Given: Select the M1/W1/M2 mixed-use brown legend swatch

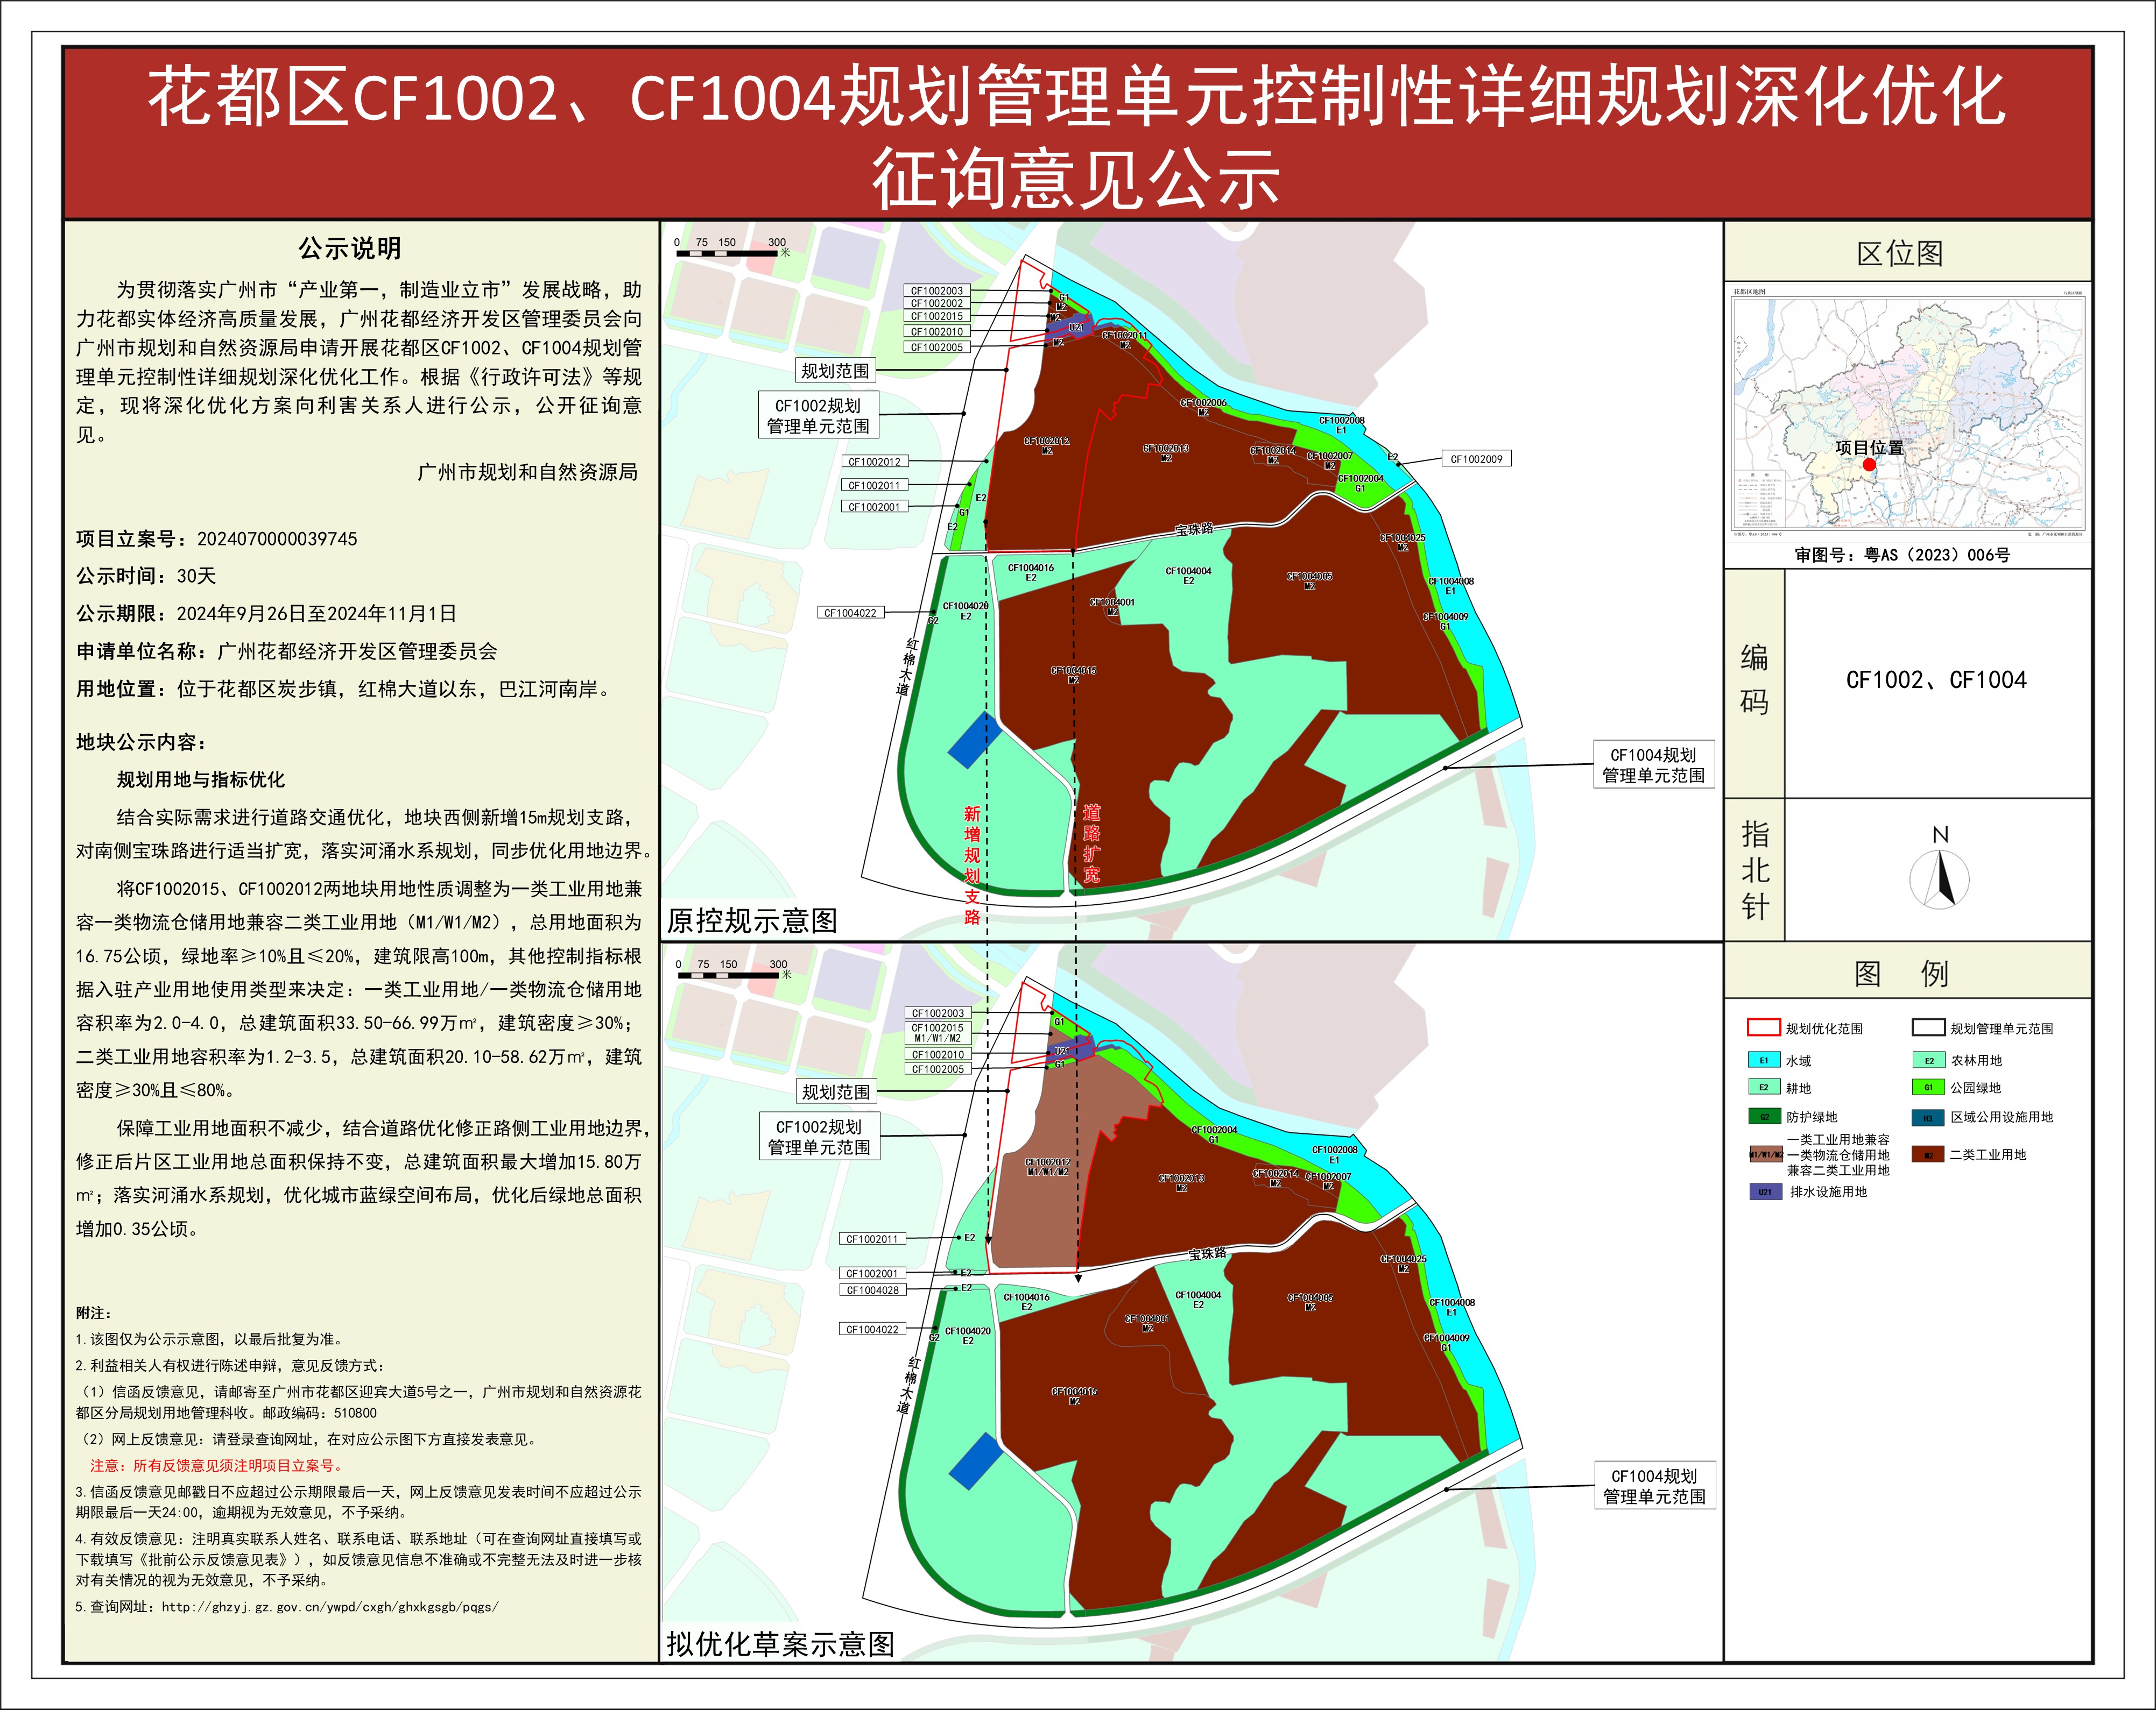Looking at the screenshot, I should 1765,1154.
